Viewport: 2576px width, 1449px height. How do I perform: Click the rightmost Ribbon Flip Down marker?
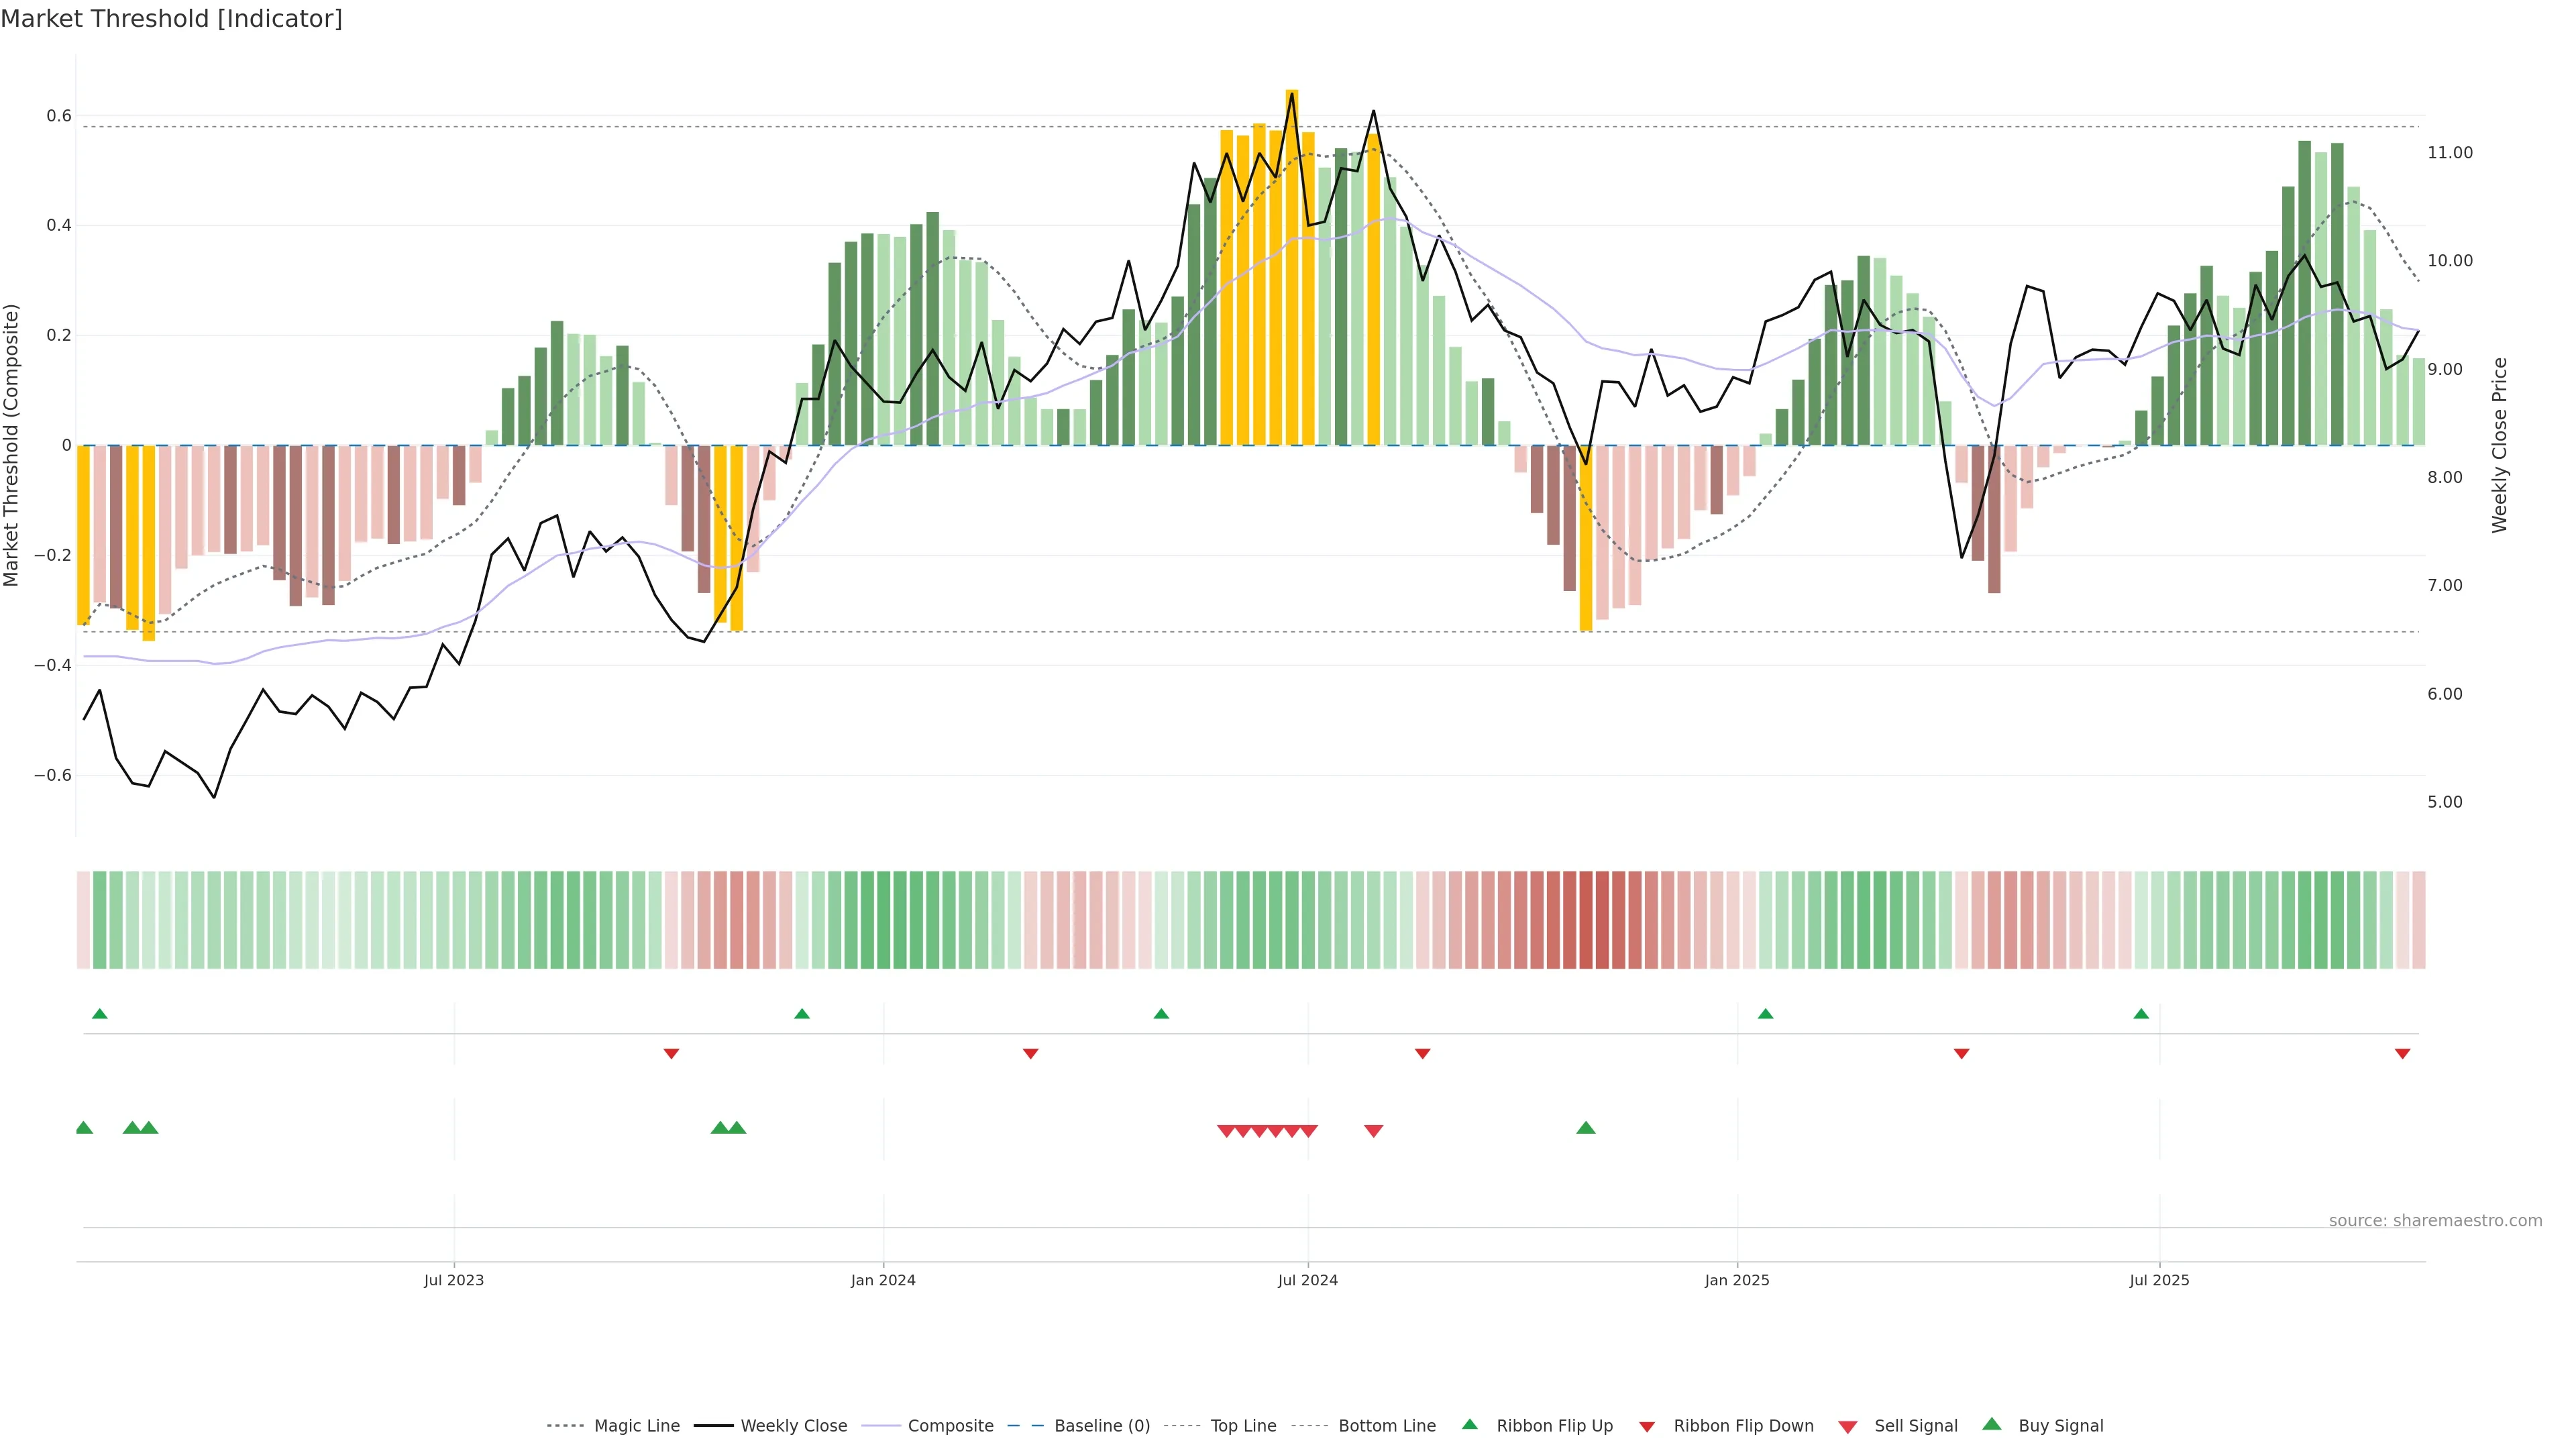(2402, 1054)
